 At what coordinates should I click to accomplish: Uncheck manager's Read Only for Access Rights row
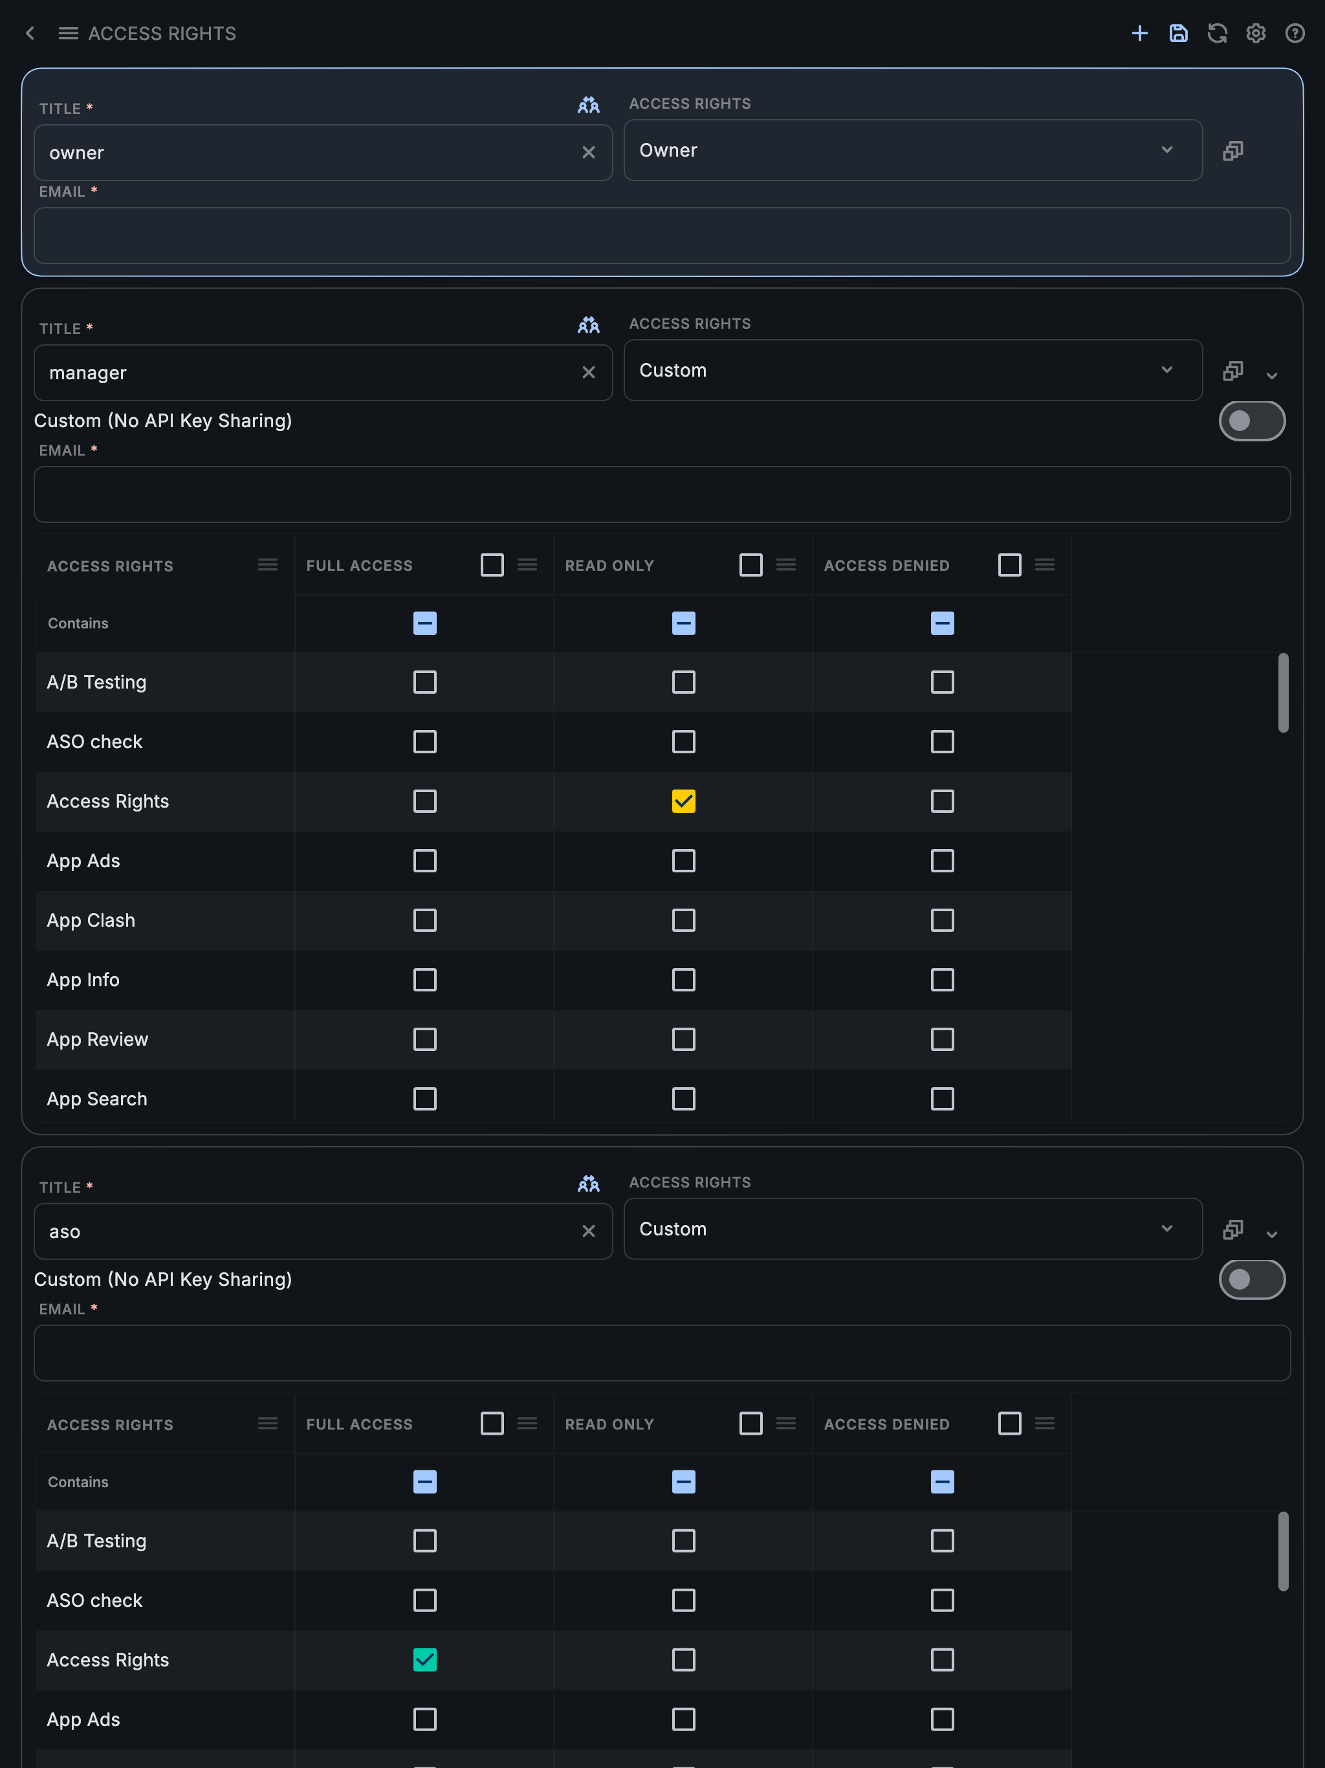683,801
